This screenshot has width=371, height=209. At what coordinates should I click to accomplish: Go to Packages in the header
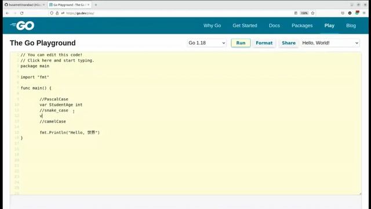click(302, 26)
